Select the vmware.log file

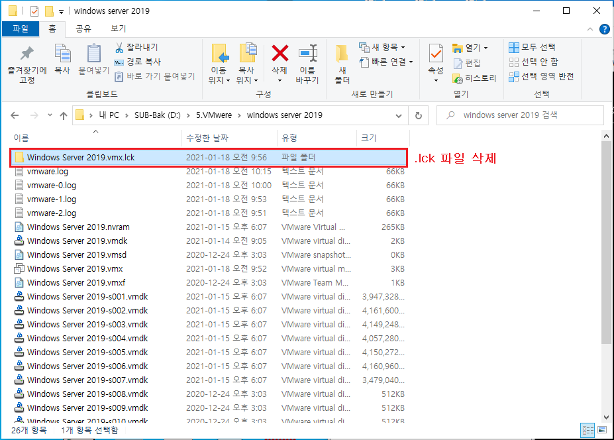click(x=209, y=172)
